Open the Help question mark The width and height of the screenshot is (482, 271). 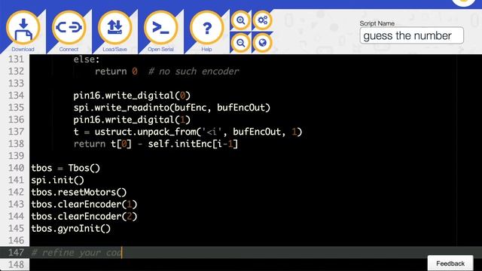tap(207, 29)
